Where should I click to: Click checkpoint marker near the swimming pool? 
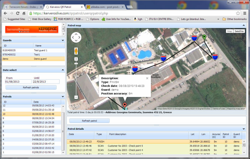pyautogui.click(x=163, y=58)
